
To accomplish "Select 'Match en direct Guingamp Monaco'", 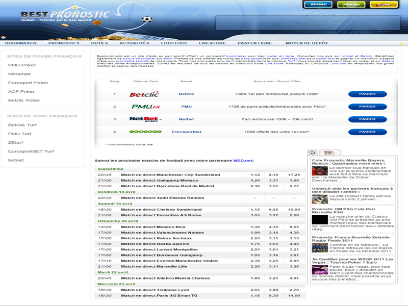I will tap(160, 181).
